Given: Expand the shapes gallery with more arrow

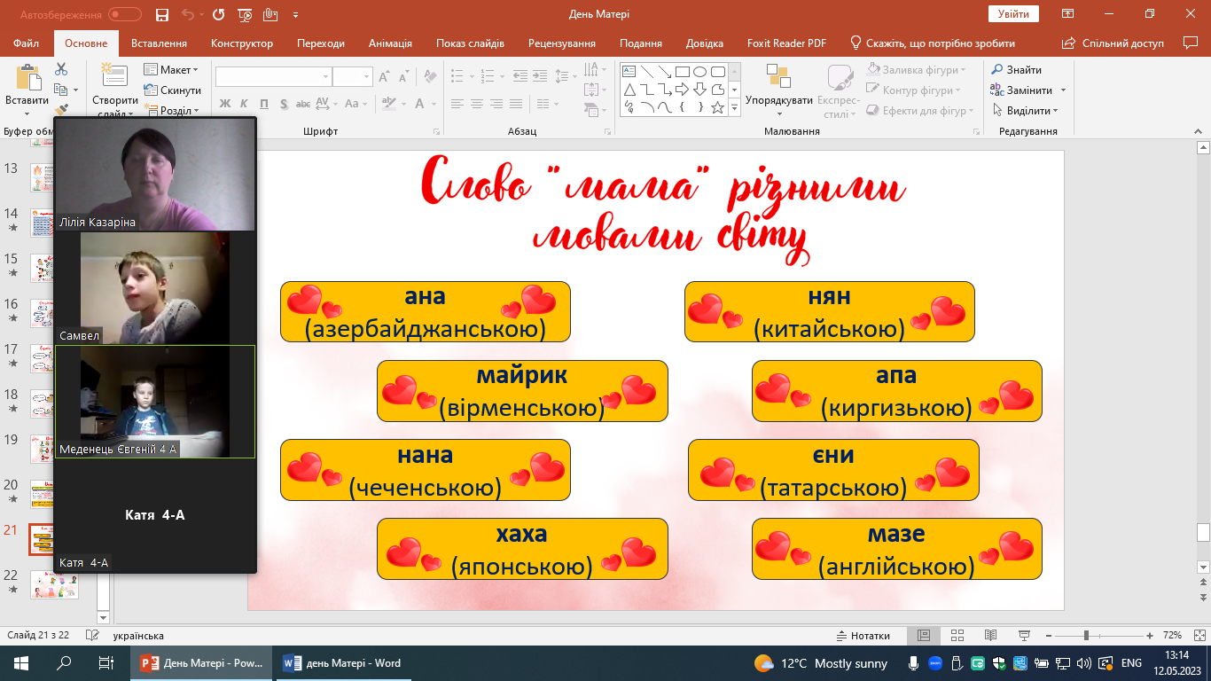Looking at the screenshot, I should 734,108.
